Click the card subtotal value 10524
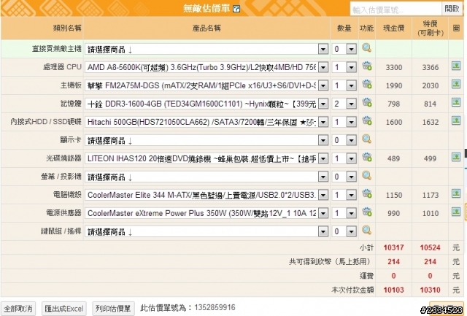 tap(430, 247)
